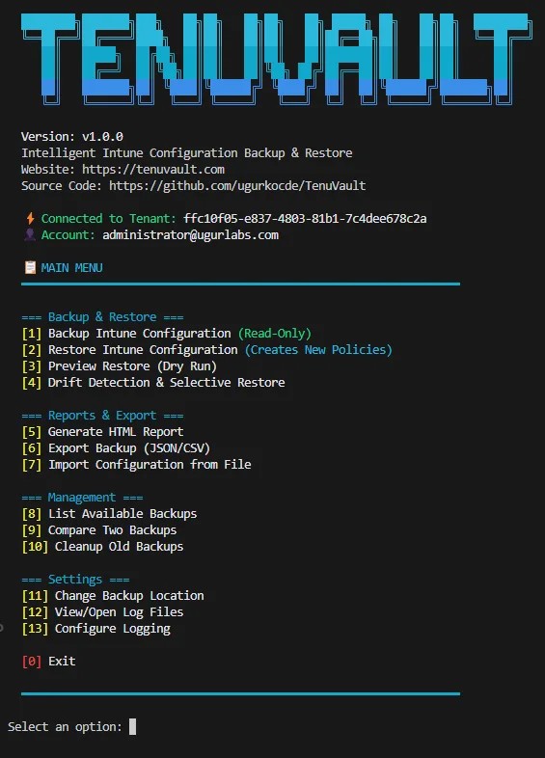Click the 'Select an option:' input cursor
This screenshot has width=545, height=758.
pyautogui.click(x=132, y=726)
